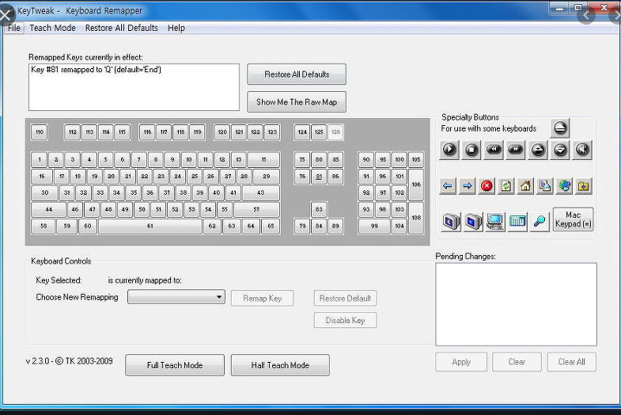
Task: Select numpad key 90
Action: pos(366,159)
